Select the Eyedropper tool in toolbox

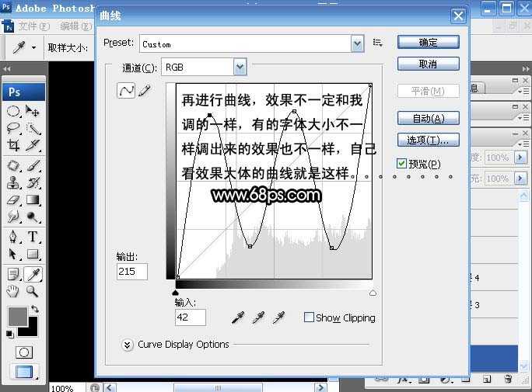[33, 275]
